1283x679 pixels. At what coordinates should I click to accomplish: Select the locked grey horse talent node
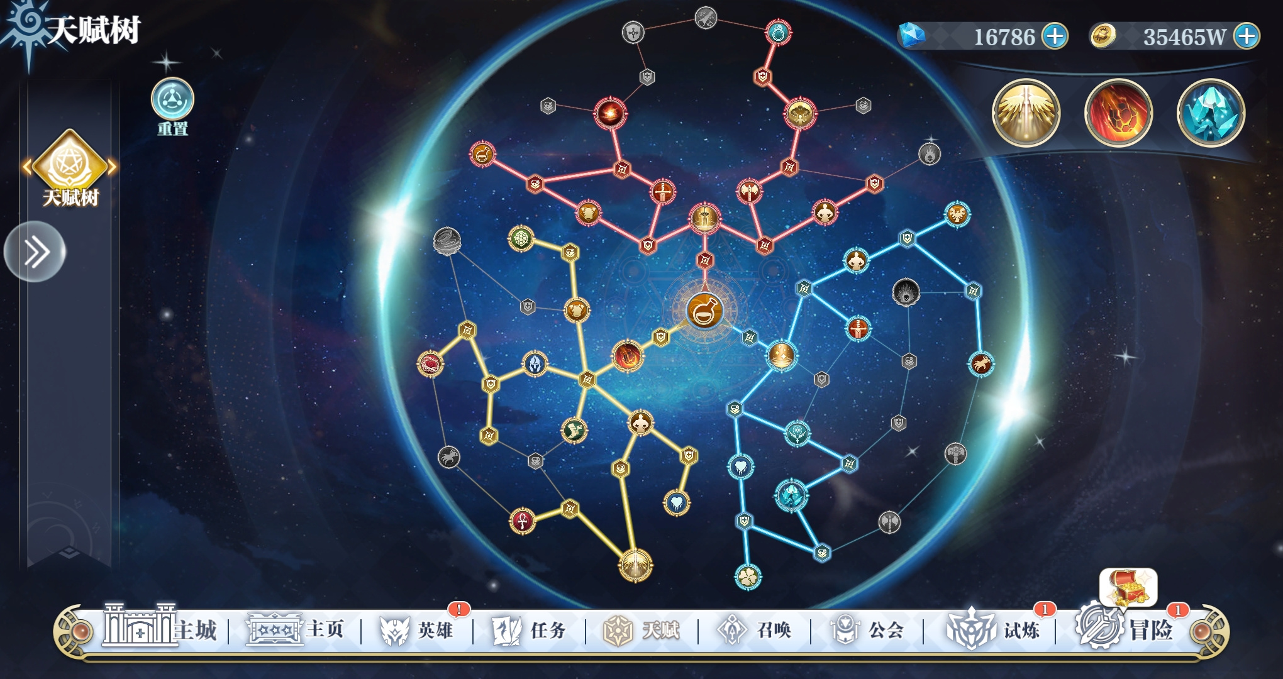click(x=448, y=457)
